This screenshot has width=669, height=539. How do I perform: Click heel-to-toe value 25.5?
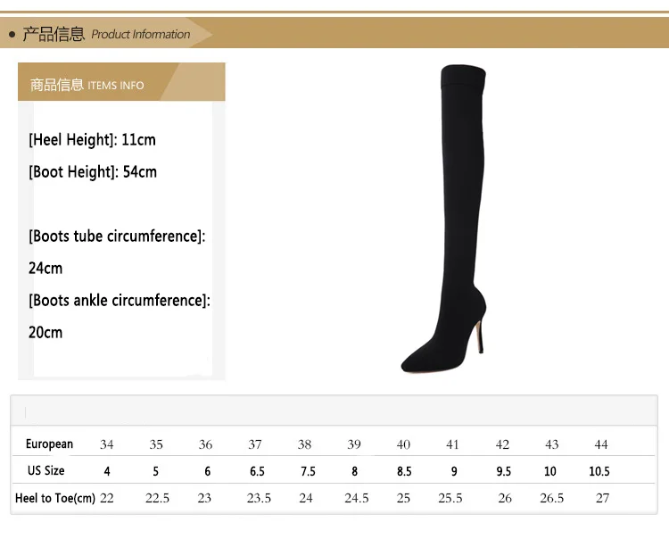coord(450,498)
